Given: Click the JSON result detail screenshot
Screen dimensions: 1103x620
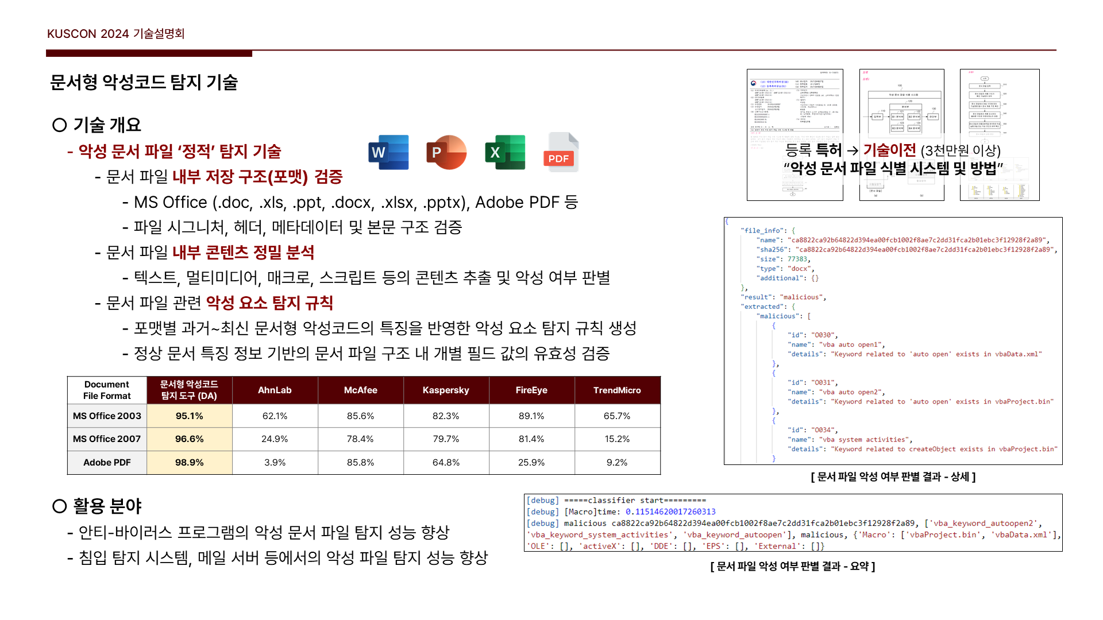Looking at the screenshot, I should (893, 341).
